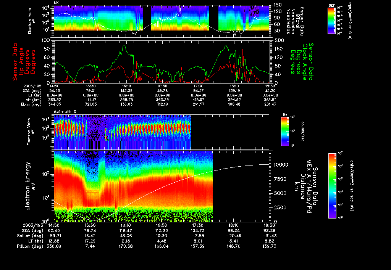This screenshot has width=391, height=270.
Task: Click the 10000 km distance tick label
Action: (x=281, y=165)
